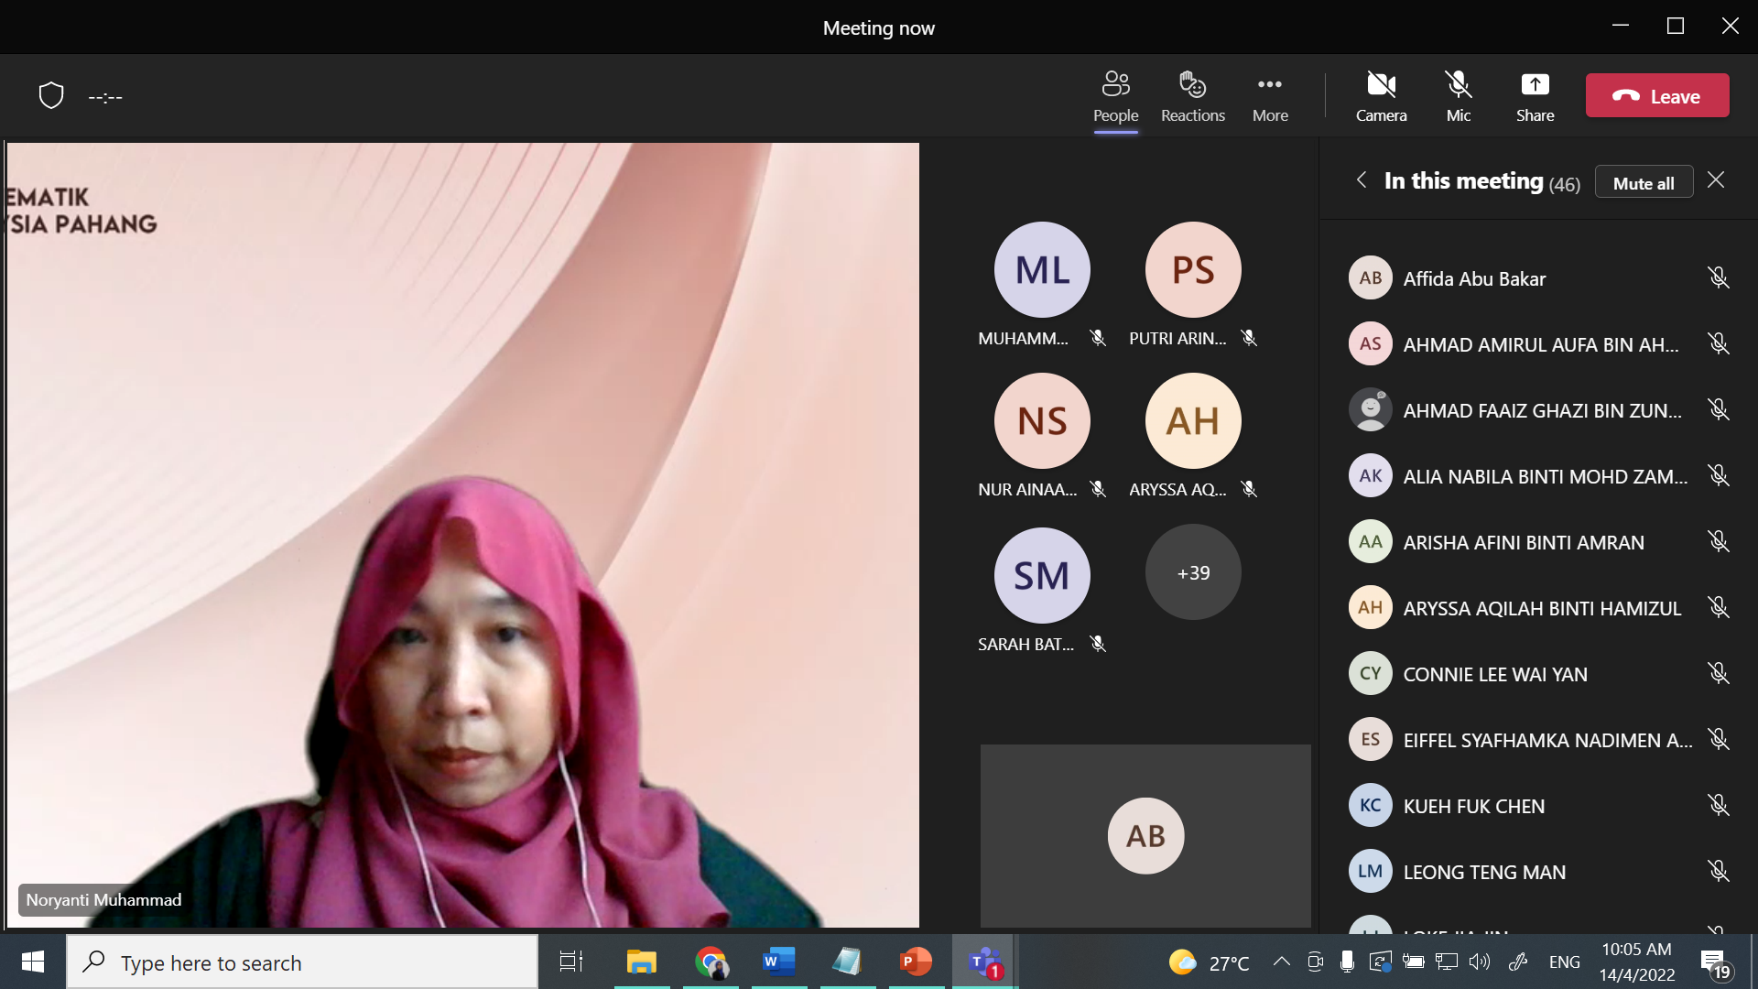The image size is (1758, 989).
Task: Click AHMAD FAAIZ GHAZI profile picture
Action: tap(1370, 409)
